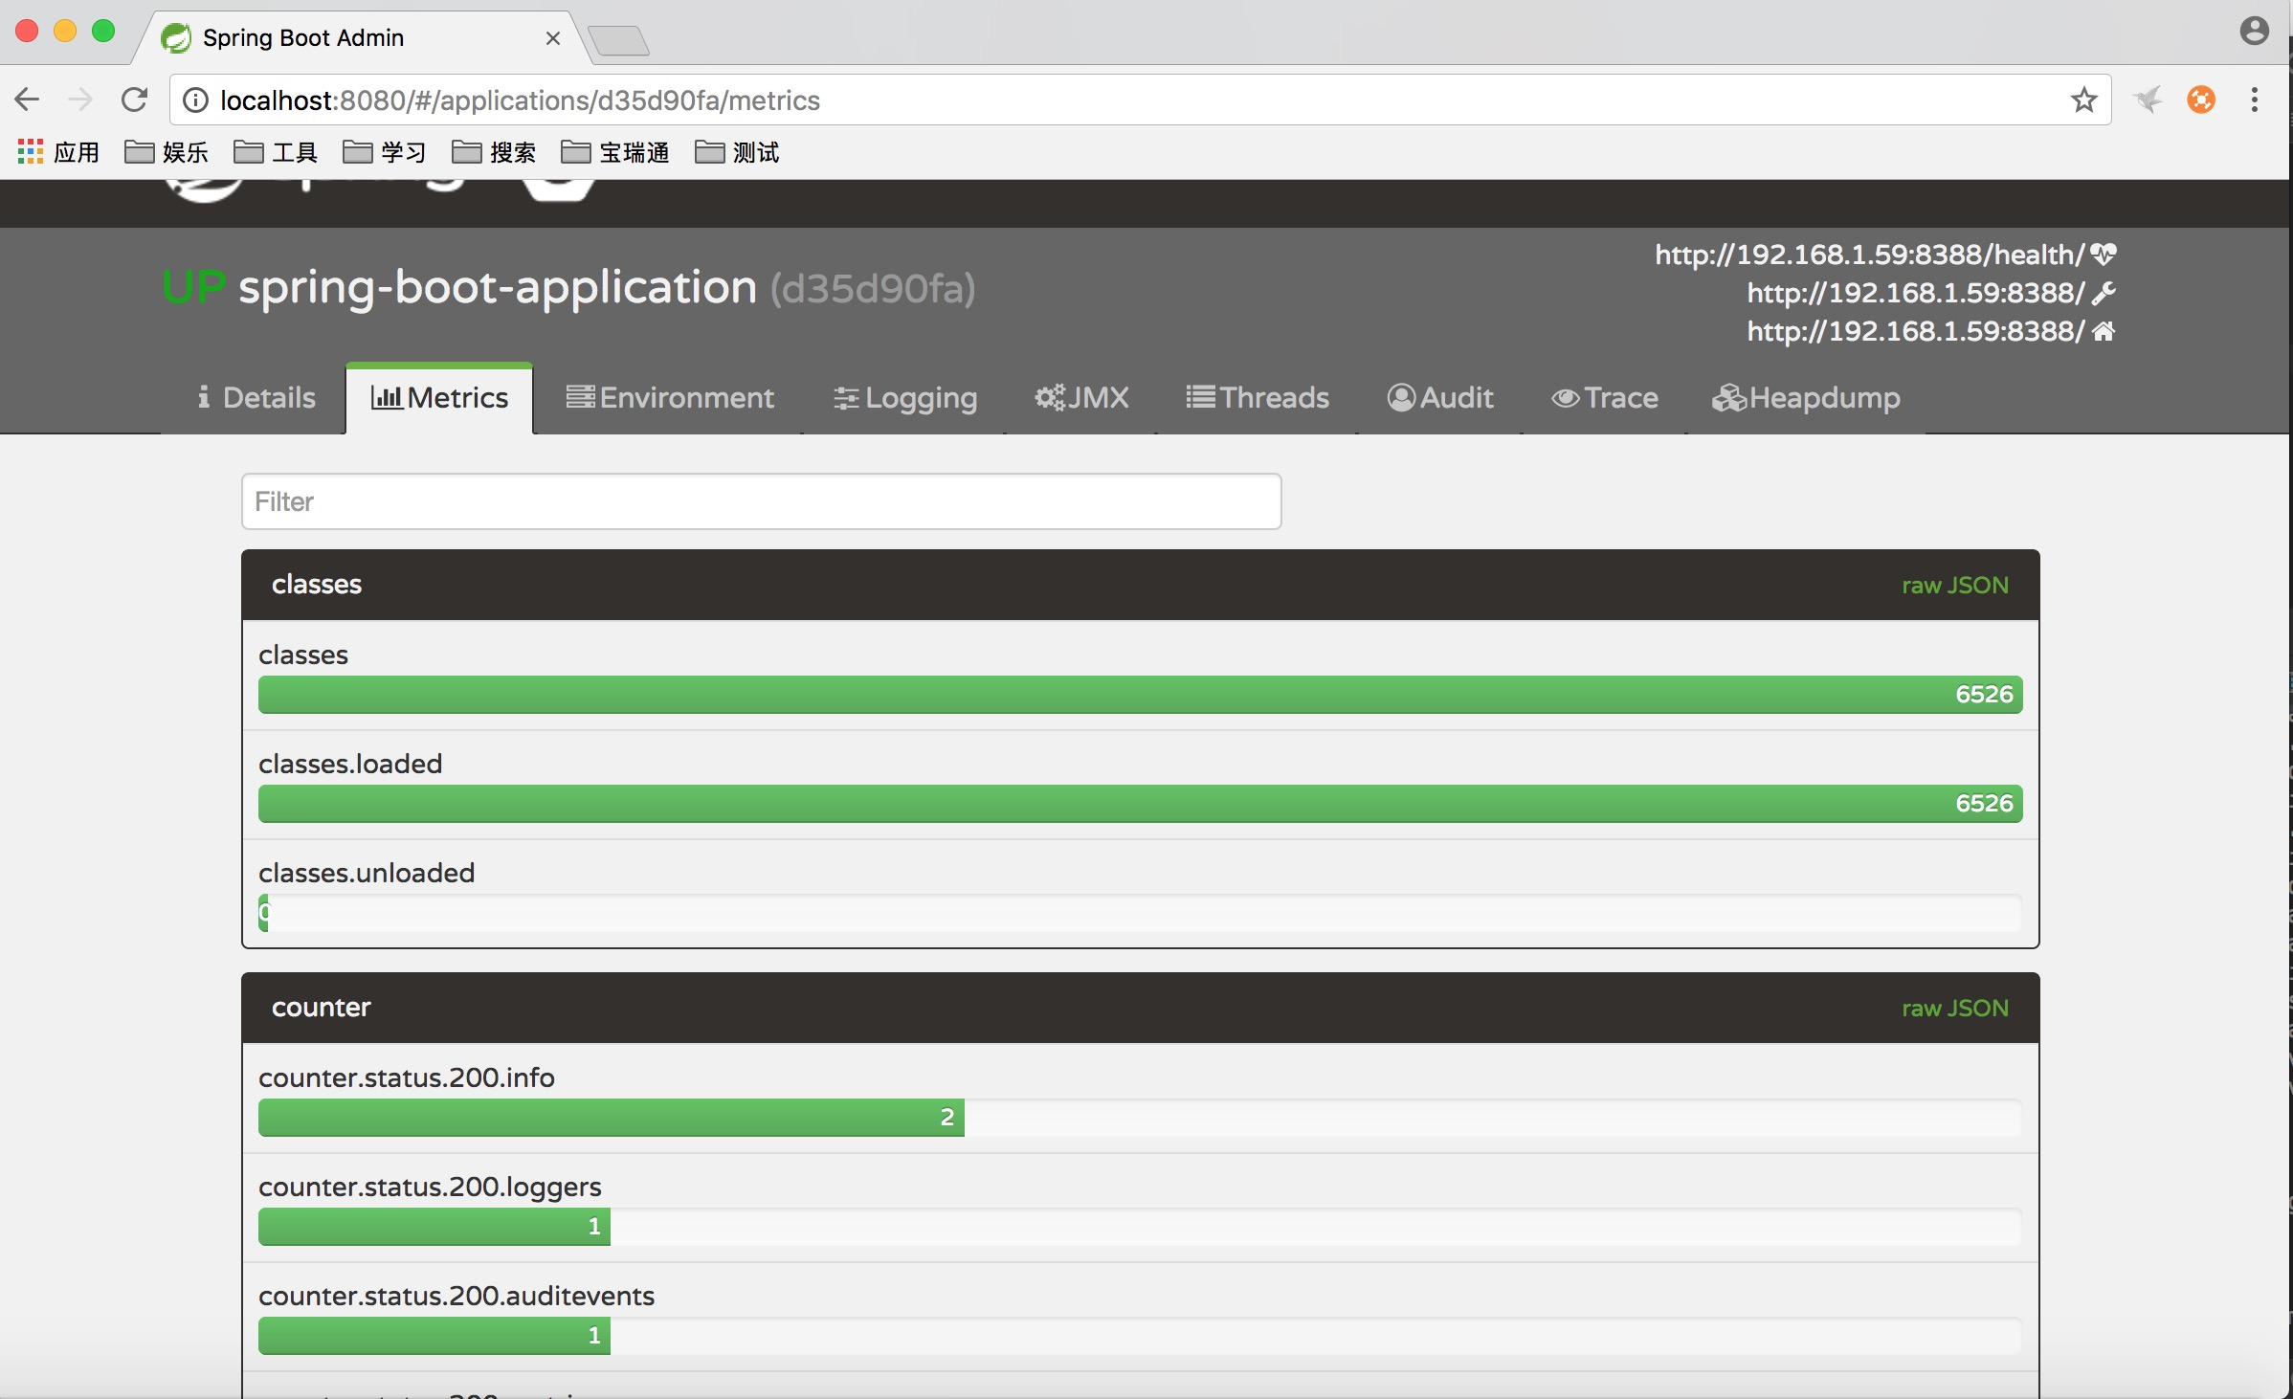Open raw JSON for classes section
This screenshot has height=1399, width=2293.
point(1954,586)
